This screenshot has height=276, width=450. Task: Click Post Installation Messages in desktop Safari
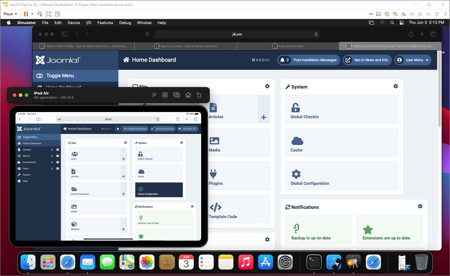(309, 60)
